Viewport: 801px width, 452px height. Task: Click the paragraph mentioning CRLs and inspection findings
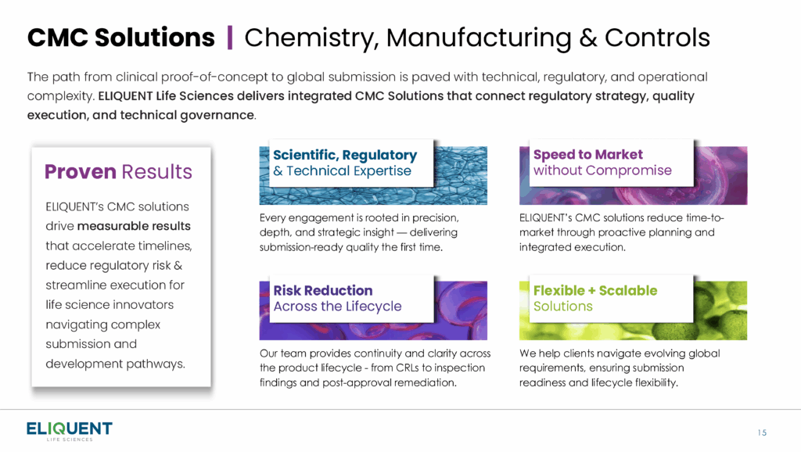[x=375, y=368]
